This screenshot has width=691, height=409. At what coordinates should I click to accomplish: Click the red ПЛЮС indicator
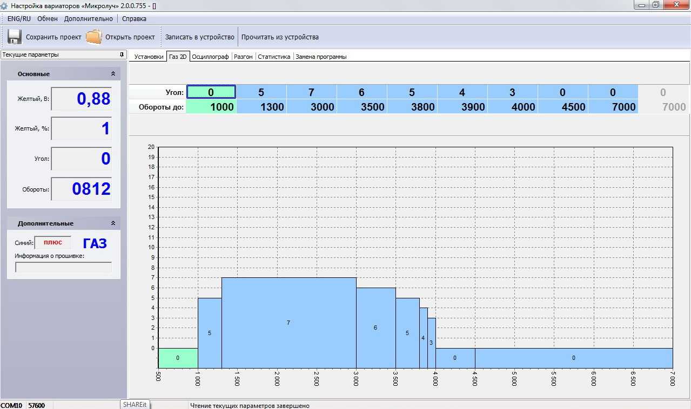point(53,243)
